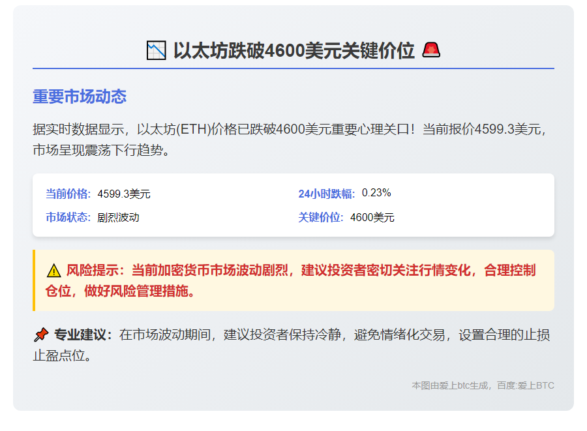Click the 4600美元 key level value
Viewport: 587px width, 431px height.
tap(372, 216)
